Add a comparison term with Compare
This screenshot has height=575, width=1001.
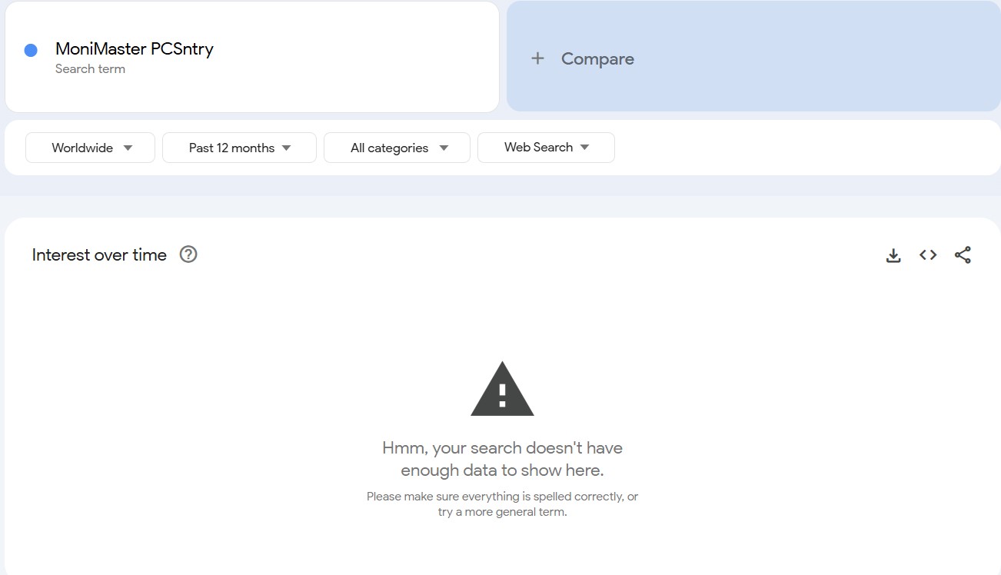(x=753, y=56)
